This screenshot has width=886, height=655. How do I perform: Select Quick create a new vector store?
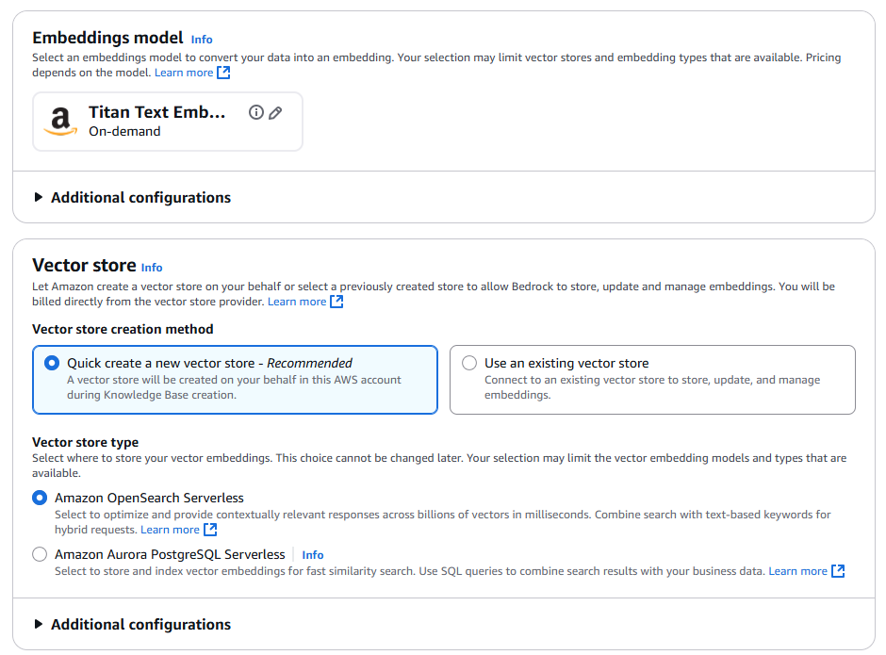click(51, 363)
